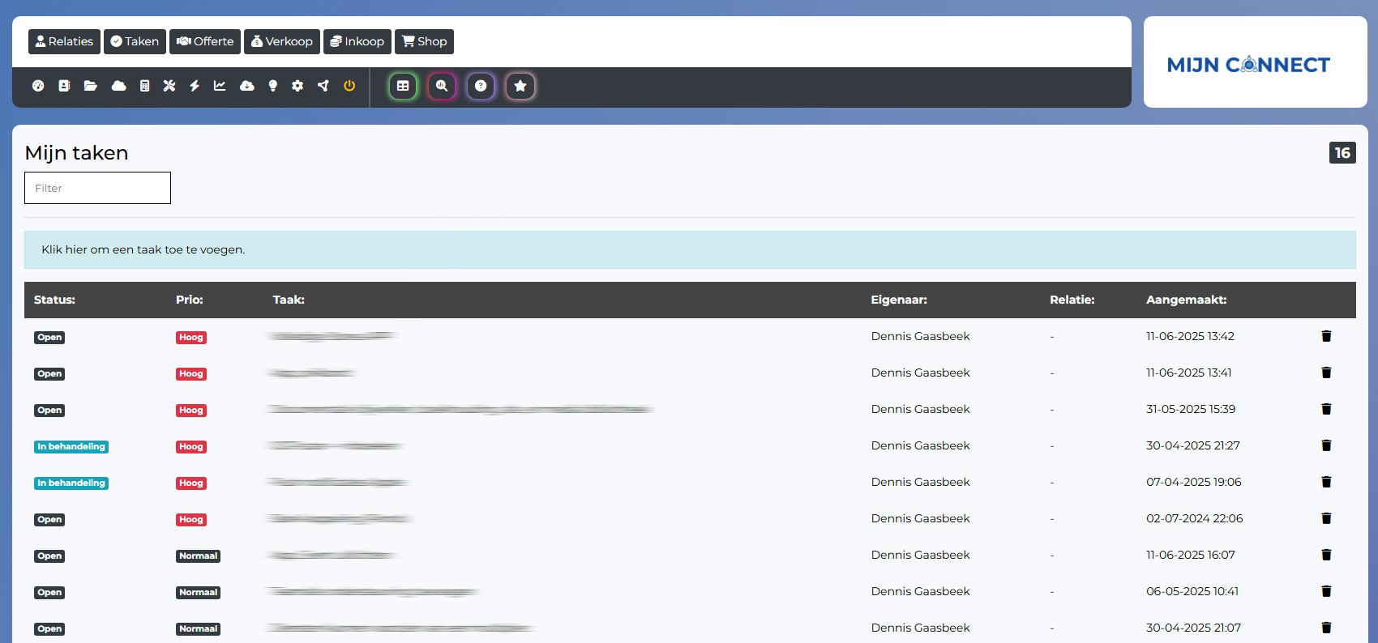Click the star favorites button
The width and height of the screenshot is (1378, 643).
[x=520, y=86]
